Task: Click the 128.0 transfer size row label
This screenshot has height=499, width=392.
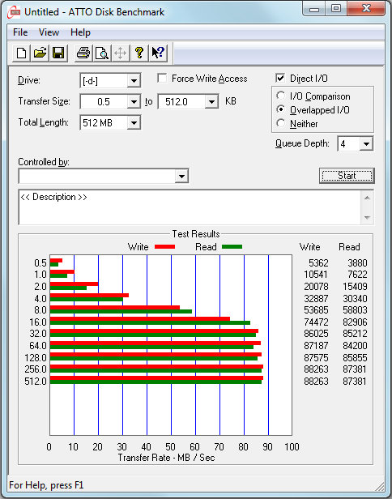Action: [36, 358]
